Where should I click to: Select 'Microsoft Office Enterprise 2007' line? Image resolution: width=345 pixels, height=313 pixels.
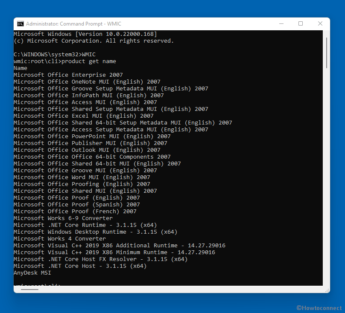(x=68, y=75)
